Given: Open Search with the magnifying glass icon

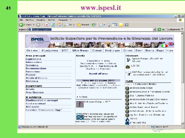Looking at the screenshot, I should (66, 25).
